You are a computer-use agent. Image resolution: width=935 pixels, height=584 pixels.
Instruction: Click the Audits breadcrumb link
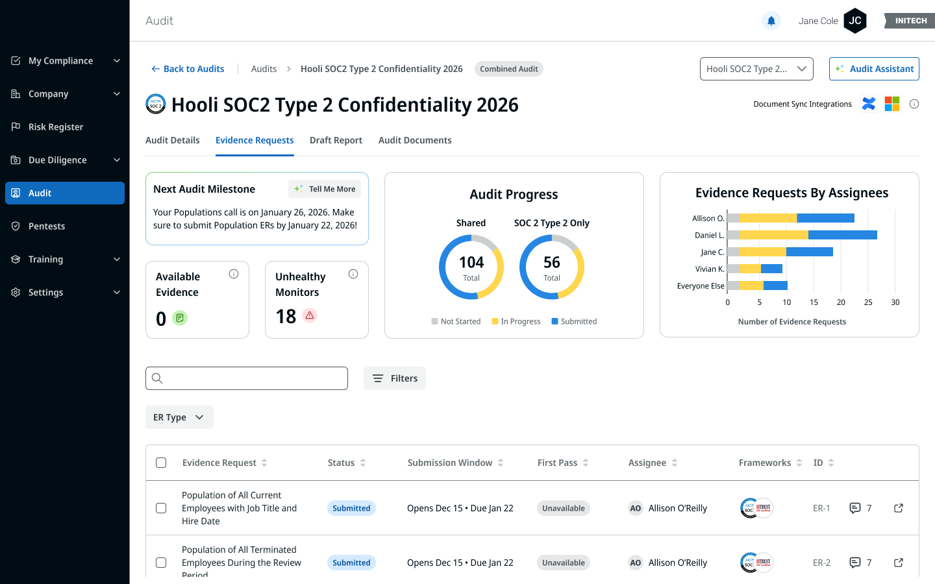pyautogui.click(x=264, y=69)
